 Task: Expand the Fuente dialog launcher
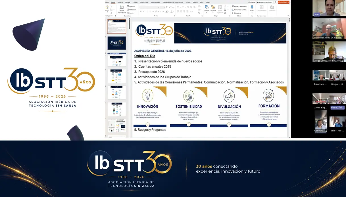175,16
